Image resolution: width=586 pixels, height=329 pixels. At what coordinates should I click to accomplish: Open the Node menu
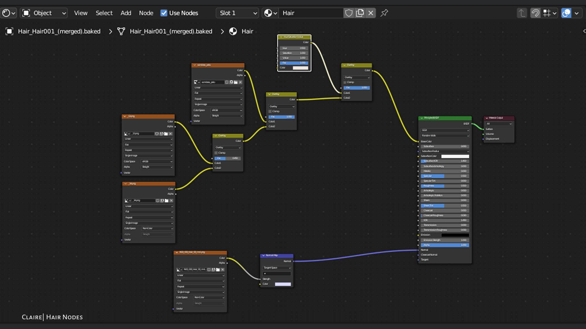146,13
